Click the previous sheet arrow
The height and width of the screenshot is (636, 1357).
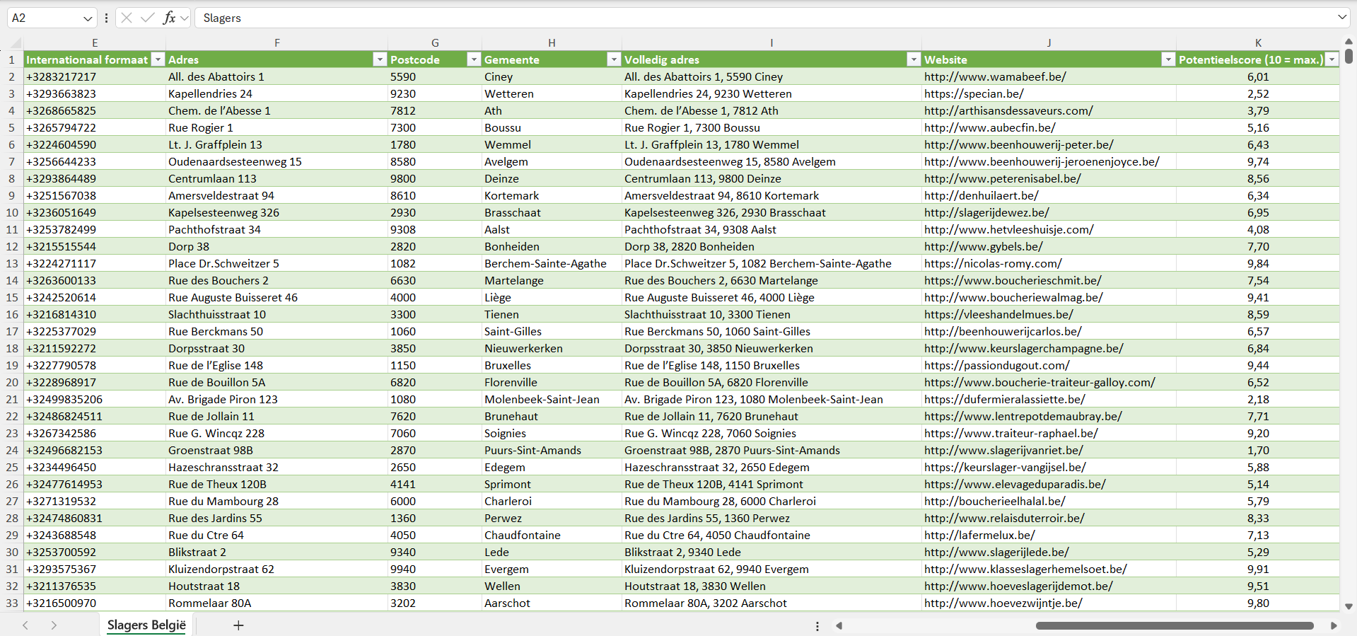(x=25, y=625)
